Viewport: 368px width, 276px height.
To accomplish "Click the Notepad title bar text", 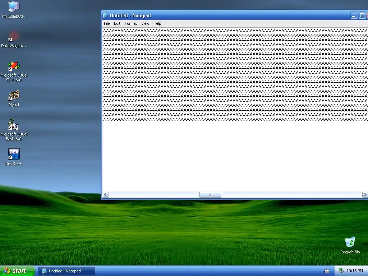I will click(x=130, y=15).
